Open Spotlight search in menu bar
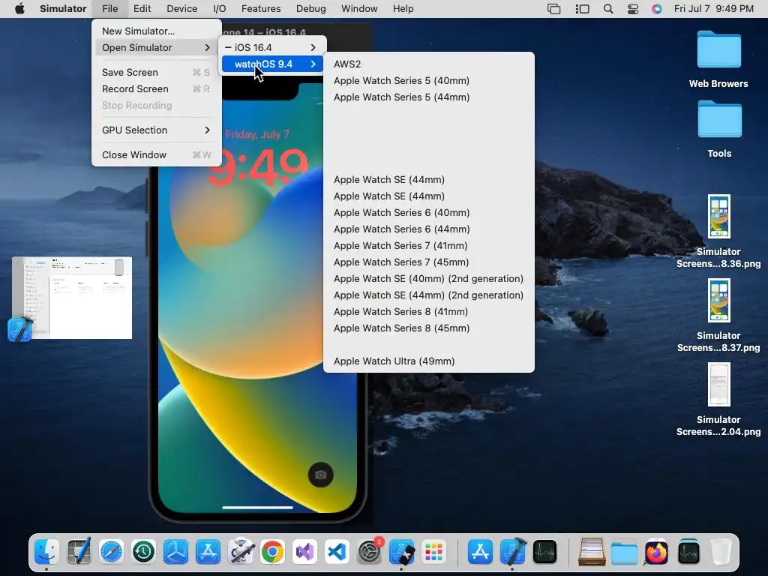 (x=607, y=9)
